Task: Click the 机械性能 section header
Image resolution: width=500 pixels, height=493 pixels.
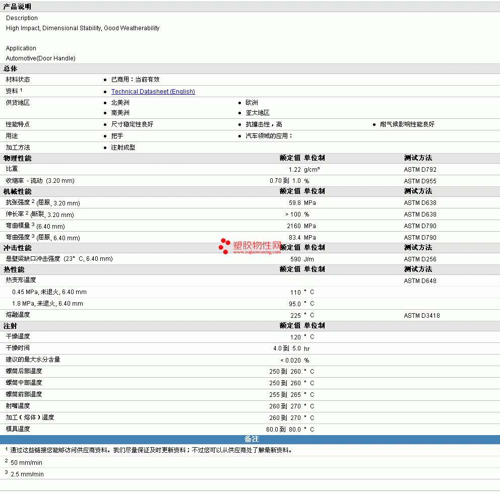Action: coord(17,191)
